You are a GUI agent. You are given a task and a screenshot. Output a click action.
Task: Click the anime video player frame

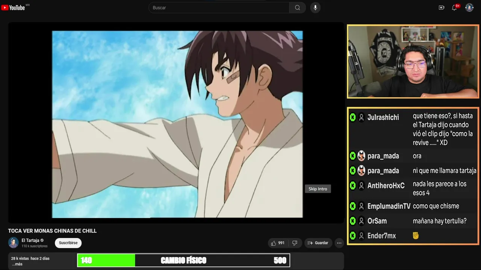(x=177, y=124)
